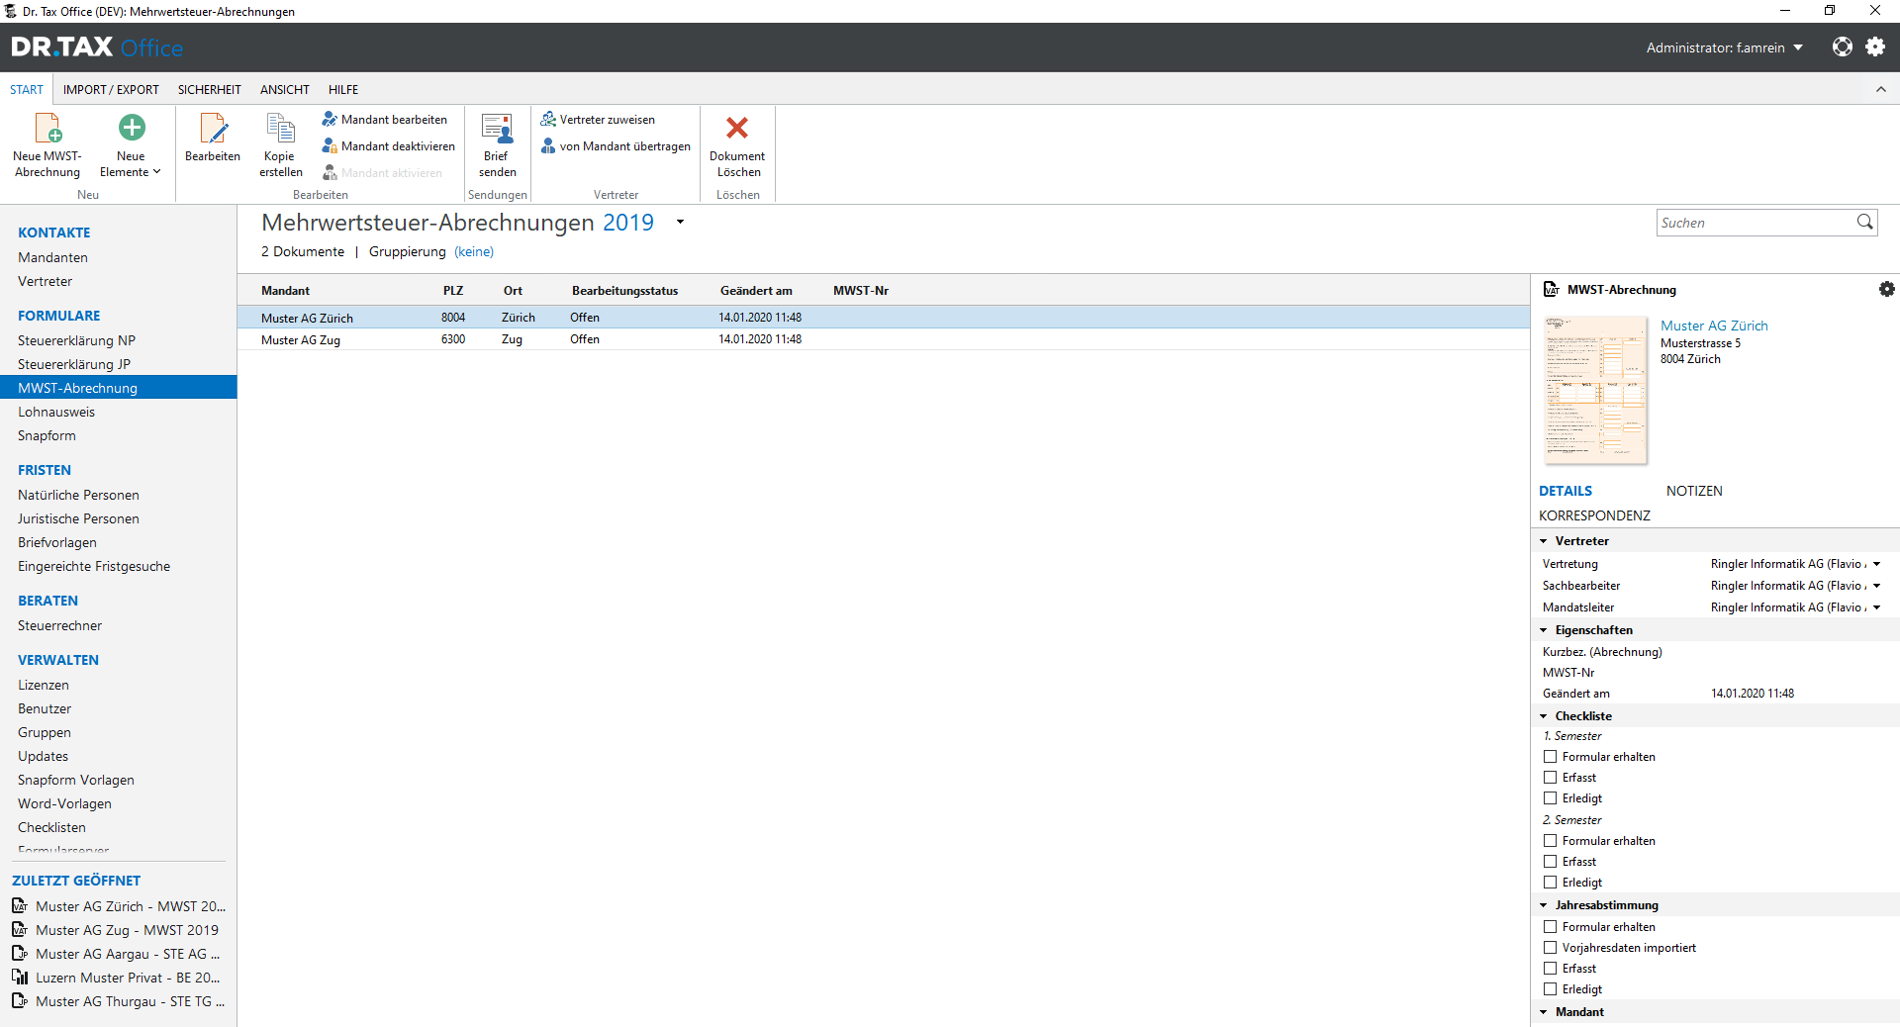Open the Neue Elemente menu
The image size is (1900, 1027).
click(x=131, y=144)
